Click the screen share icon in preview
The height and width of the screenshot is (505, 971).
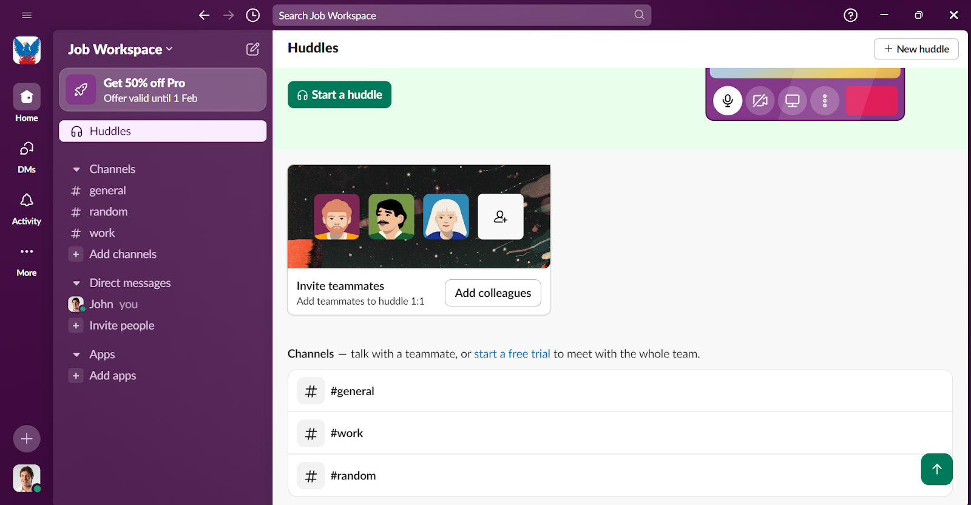[x=793, y=101]
